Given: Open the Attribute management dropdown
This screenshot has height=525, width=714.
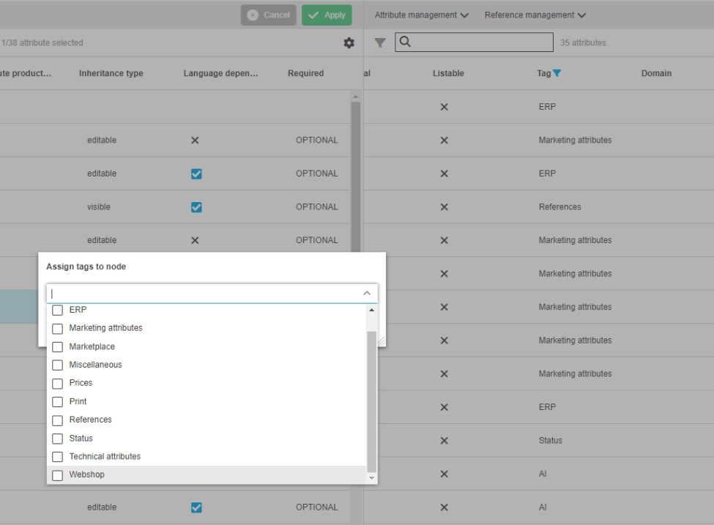Looking at the screenshot, I should [x=422, y=15].
